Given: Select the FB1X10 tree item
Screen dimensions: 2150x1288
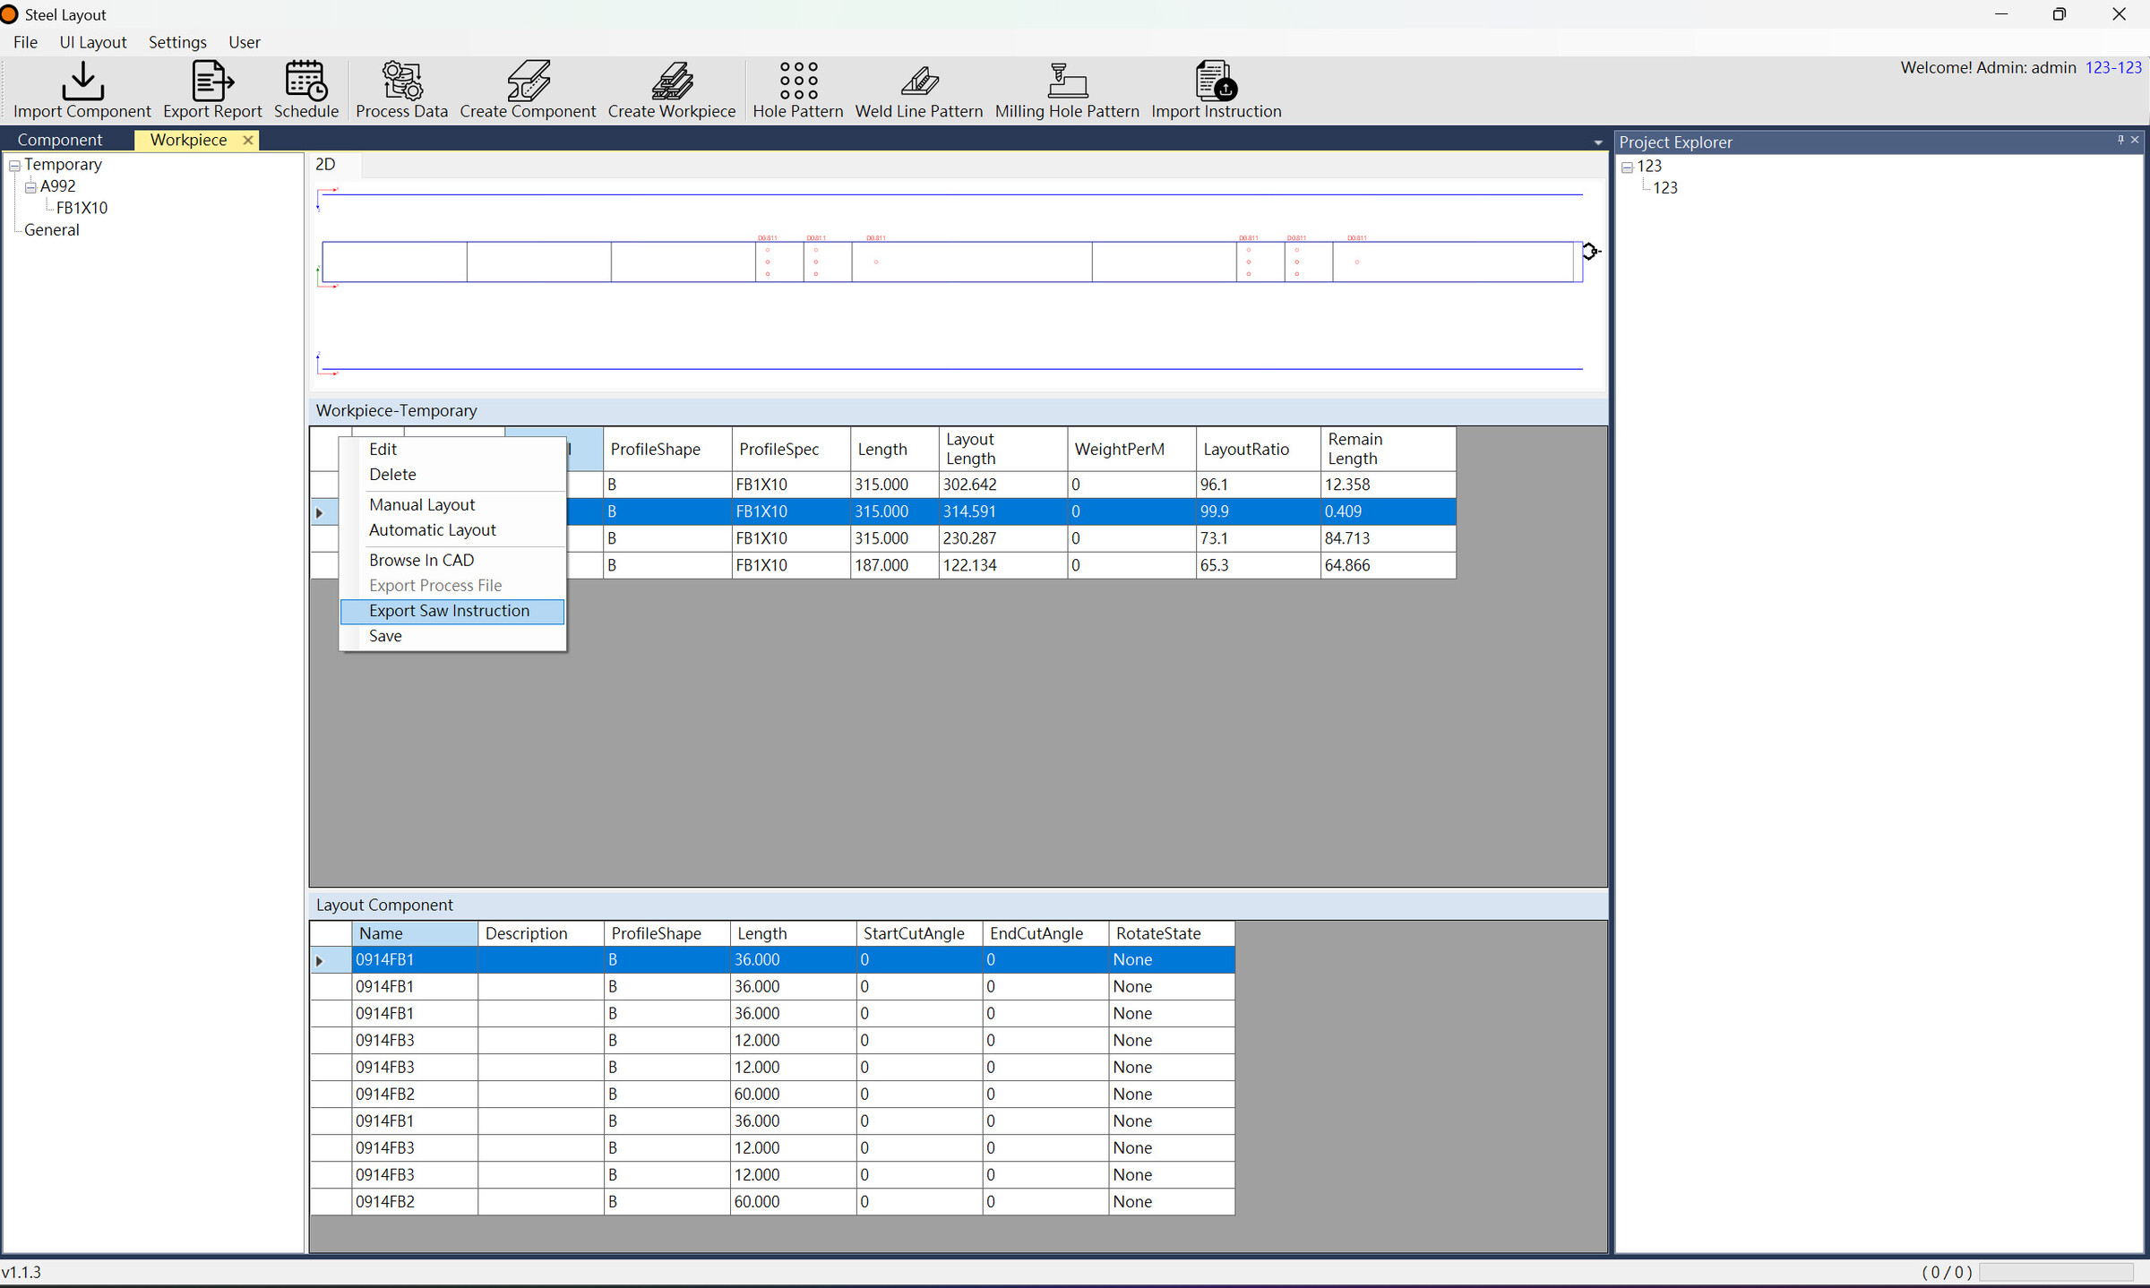Looking at the screenshot, I should pyautogui.click(x=82, y=208).
